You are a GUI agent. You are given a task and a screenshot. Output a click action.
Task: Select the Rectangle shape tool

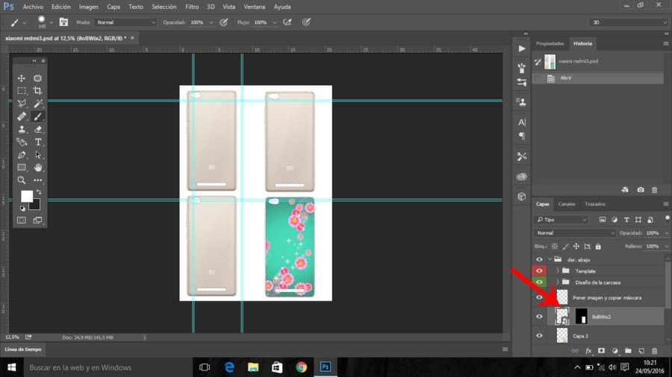pos(22,168)
